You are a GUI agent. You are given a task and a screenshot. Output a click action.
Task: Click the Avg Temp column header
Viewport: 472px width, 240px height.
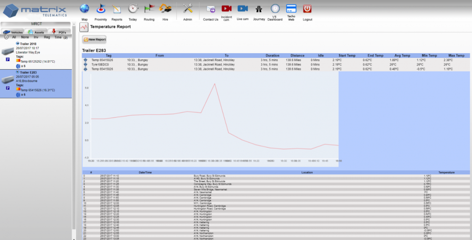[403, 56]
